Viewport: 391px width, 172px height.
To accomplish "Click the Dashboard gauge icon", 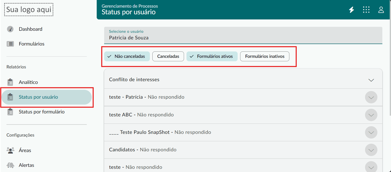I will tap(10, 29).
